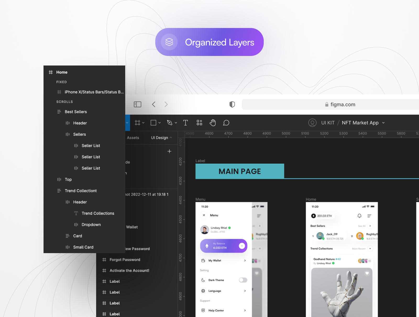Open the UI Design page dropdown

tap(161, 138)
